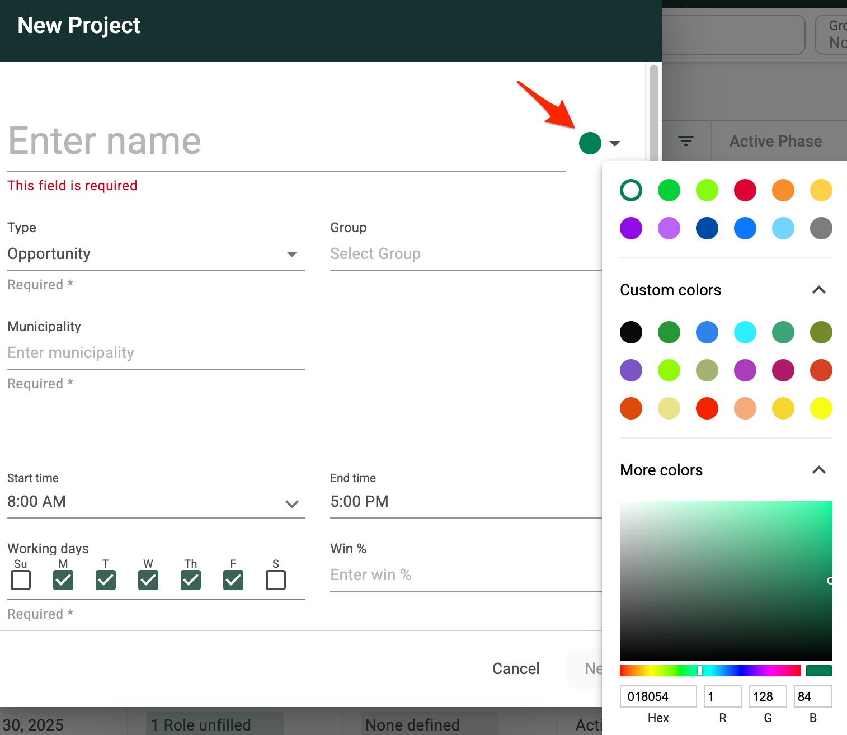
Task: Uncheck the W working day checkbox
Action: pyautogui.click(x=148, y=580)
